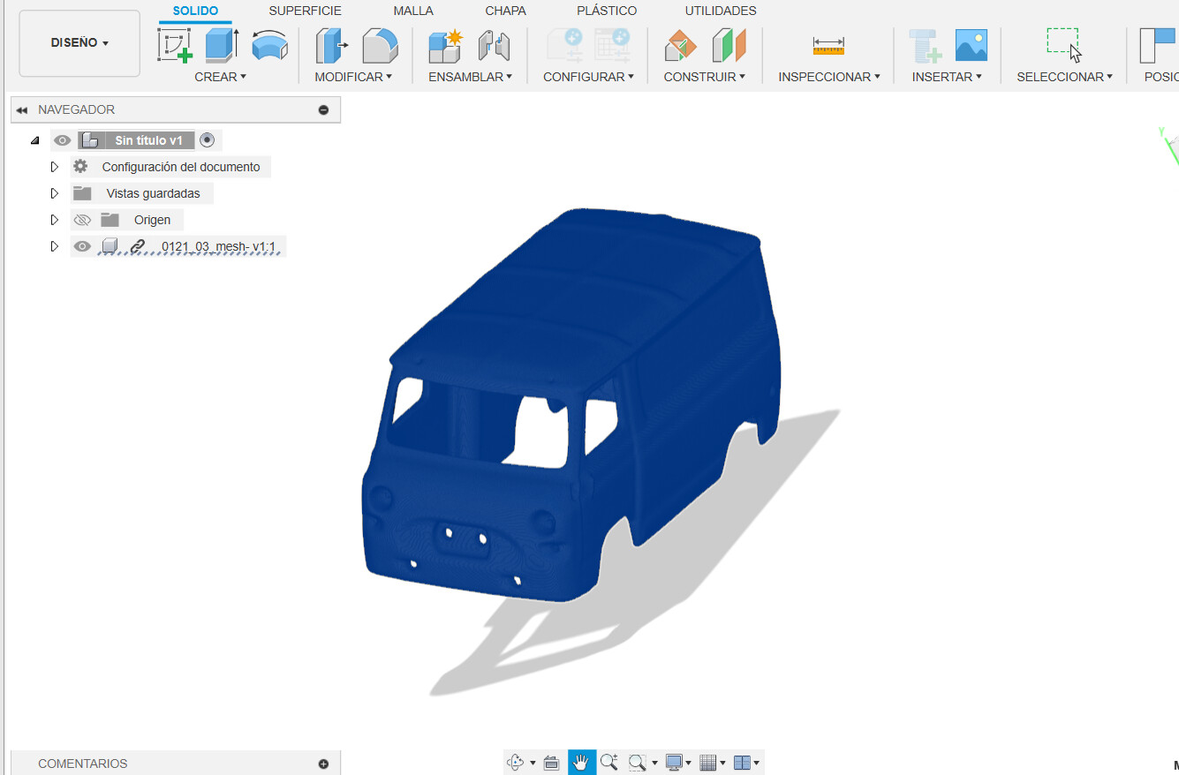Open the SELECCIONAR dropdown menu

pos(1065,77)
